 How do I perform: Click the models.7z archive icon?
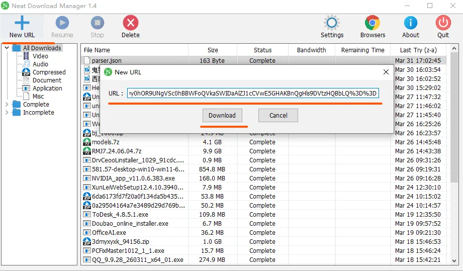[x=87, y=142]
